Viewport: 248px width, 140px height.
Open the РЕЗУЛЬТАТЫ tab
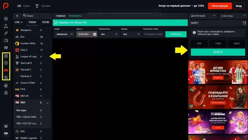pyautogui.click(x=75, y=16)
